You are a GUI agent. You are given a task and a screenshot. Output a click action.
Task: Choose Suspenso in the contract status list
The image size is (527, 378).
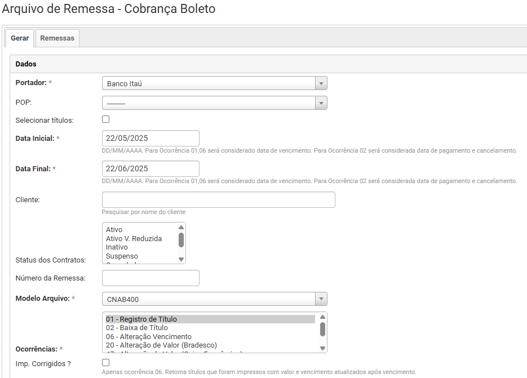[x=122, y=256]
